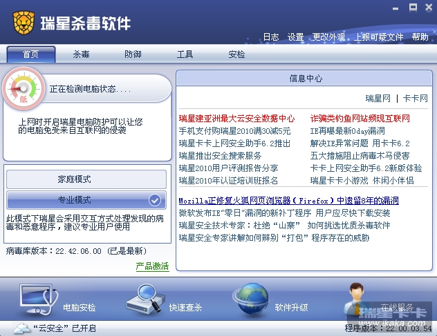The image size is (437, 336).
Task: Click status text 正在检测电脑状态
Action: (x=90, y=89)
